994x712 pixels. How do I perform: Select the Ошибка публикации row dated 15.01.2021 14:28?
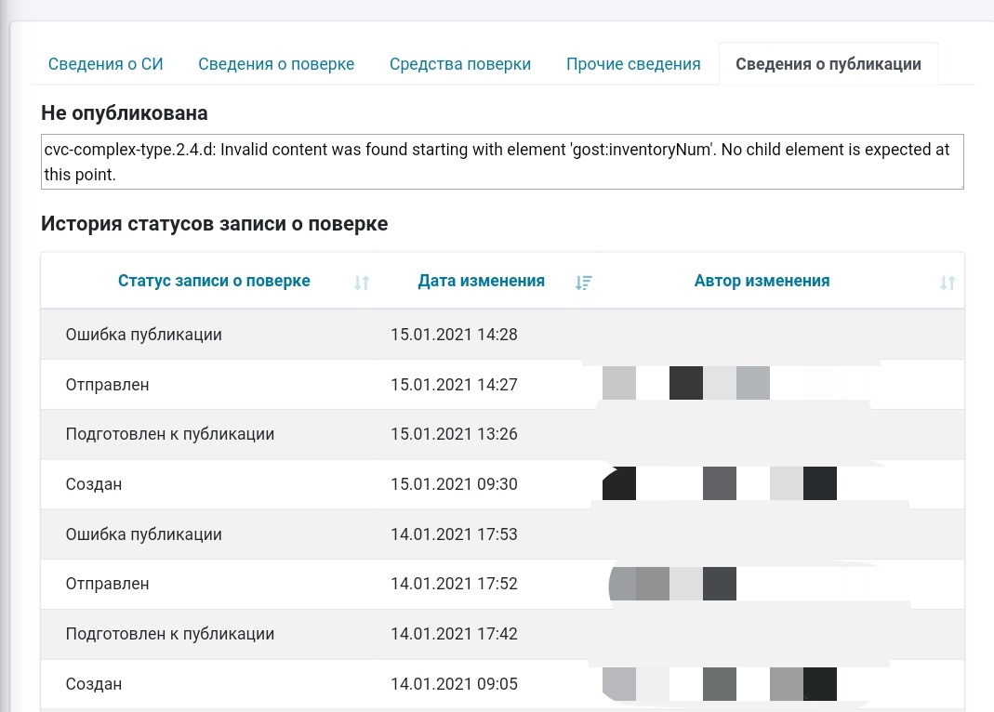tap(144, 335)
